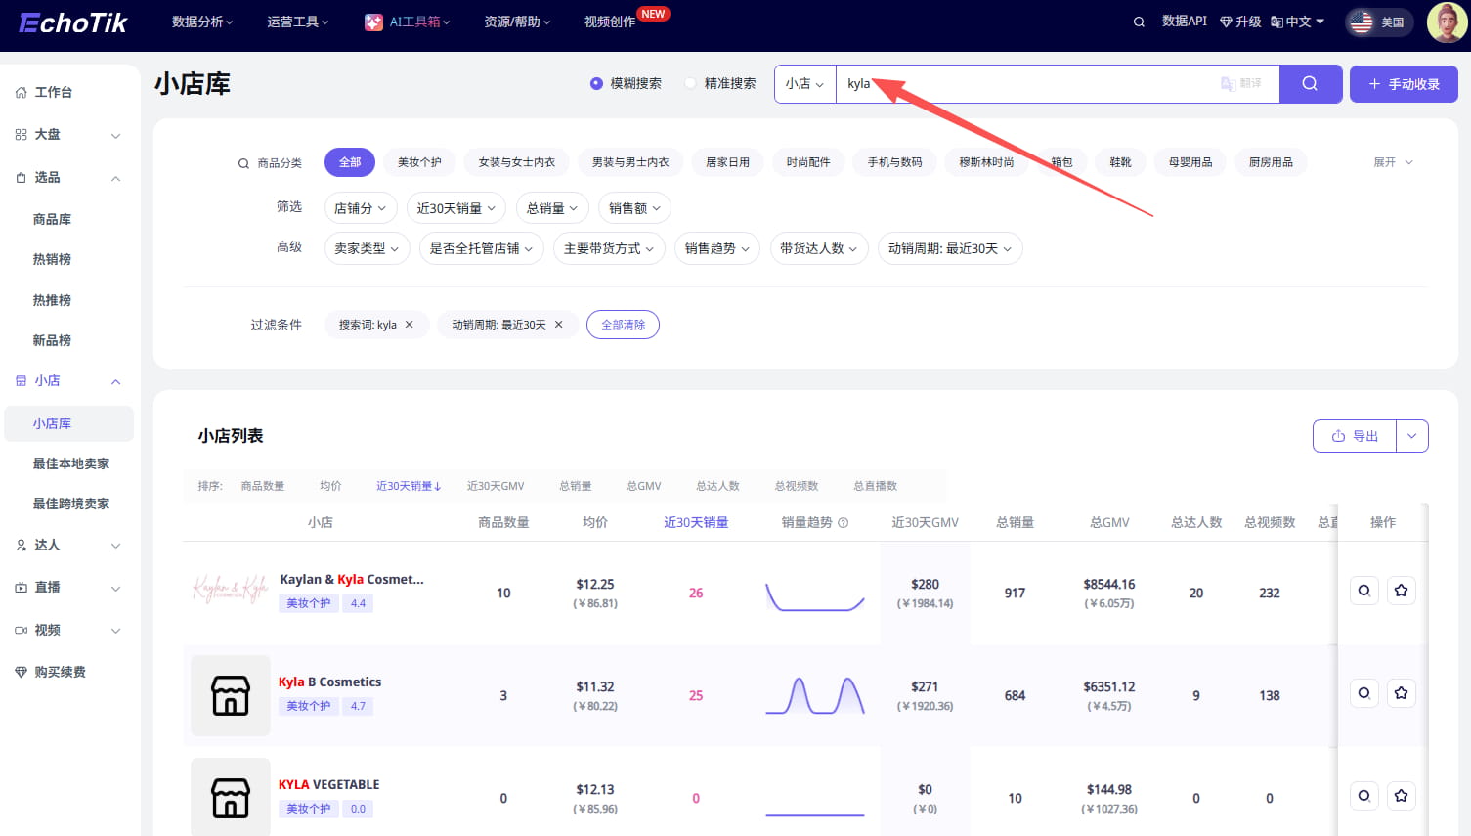The height and width of the screenshot is (836, 1471).
Task: Select the 精准搜索 radio option
Action: click(691, 84)
